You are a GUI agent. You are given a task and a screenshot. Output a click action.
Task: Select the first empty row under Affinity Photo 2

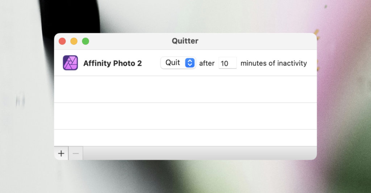[x=185, y=89]
